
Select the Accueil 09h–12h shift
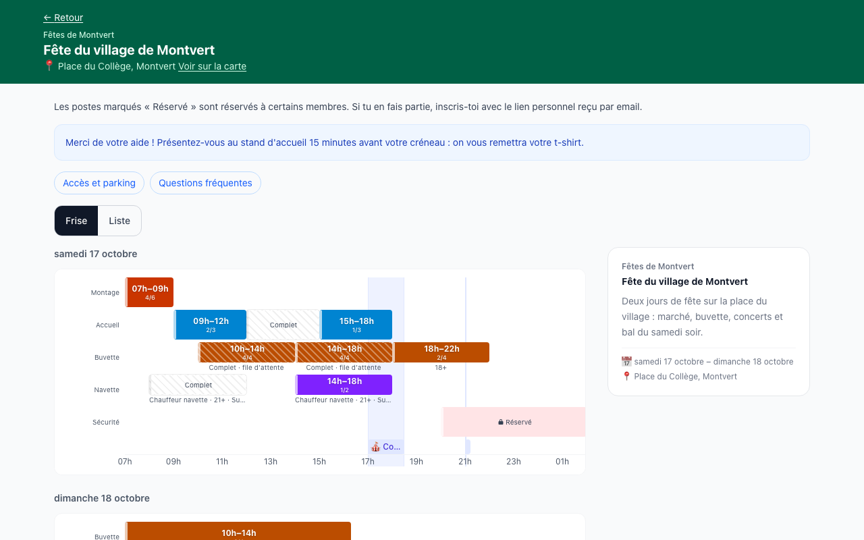point(210,325)
